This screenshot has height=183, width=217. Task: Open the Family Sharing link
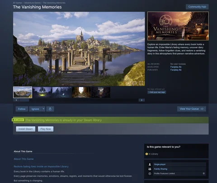(160, 169)
